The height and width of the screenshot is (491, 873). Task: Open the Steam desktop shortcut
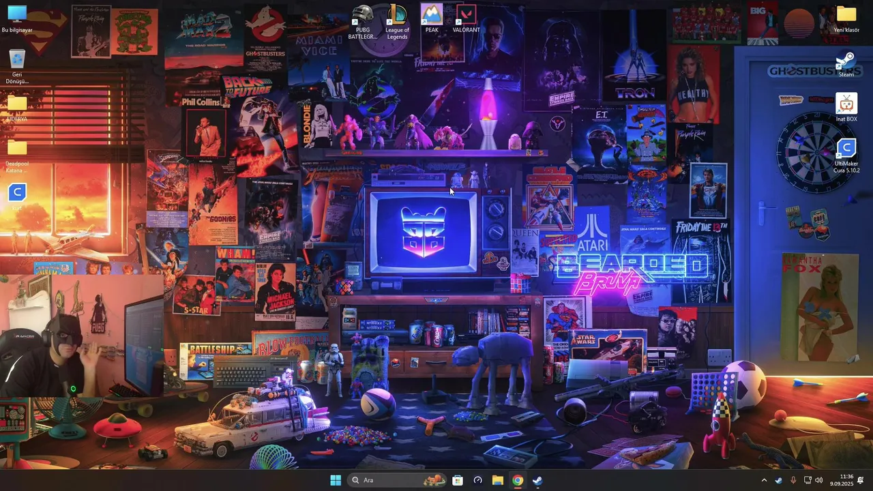(846, 65)
